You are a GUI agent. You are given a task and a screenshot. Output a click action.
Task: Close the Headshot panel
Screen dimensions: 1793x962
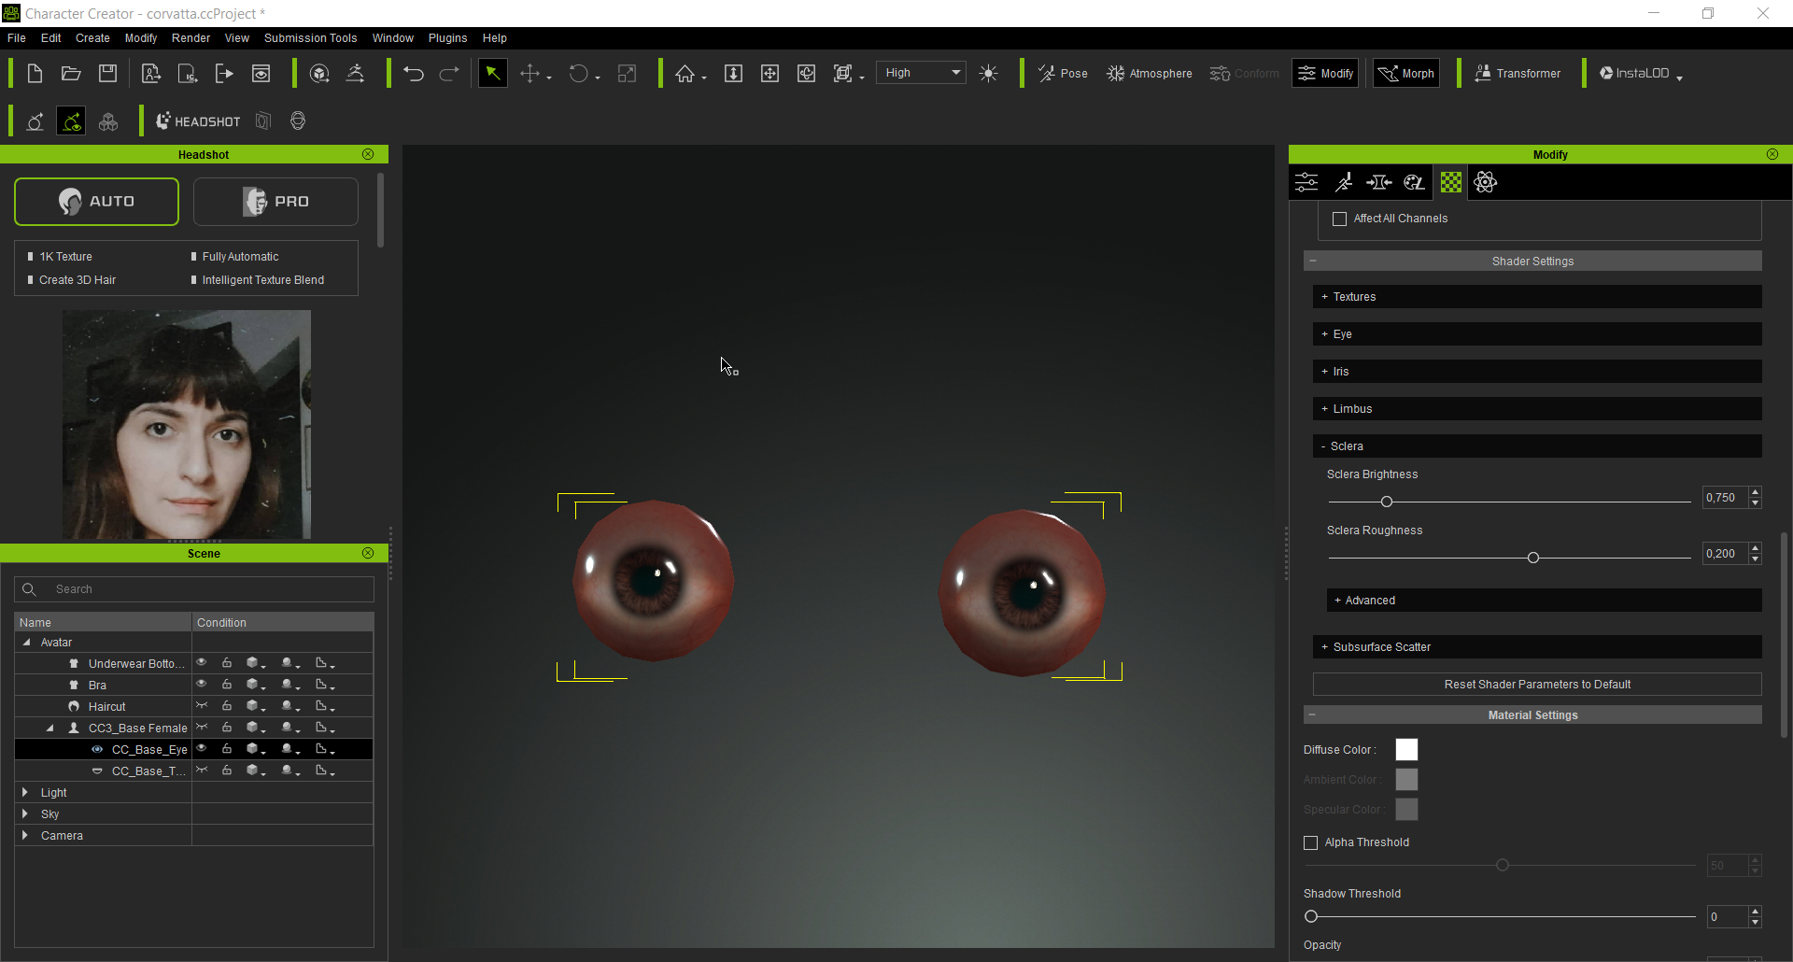368,154
